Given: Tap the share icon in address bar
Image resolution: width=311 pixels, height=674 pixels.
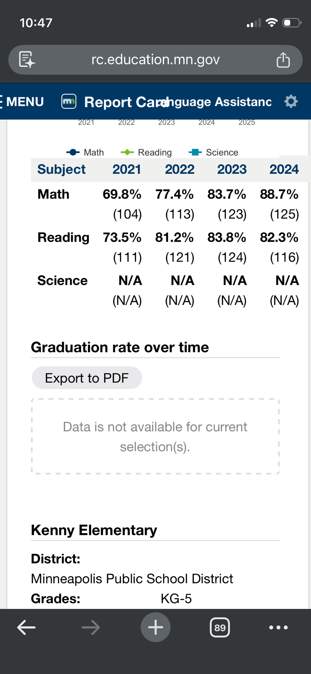Looking at the screenshot, I should [x=283, y=60].
